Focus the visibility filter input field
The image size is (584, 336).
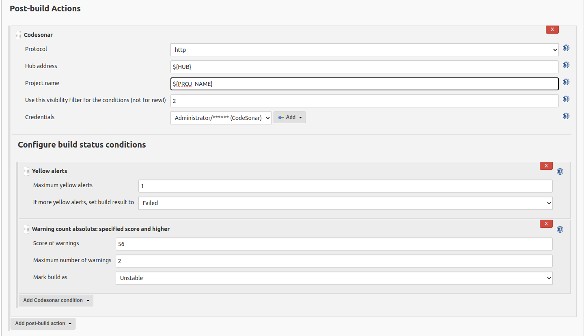[x=364, y=101]
